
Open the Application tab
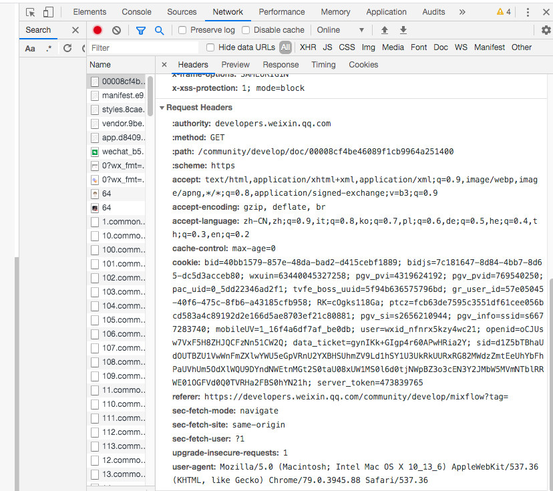coord(386,12)
